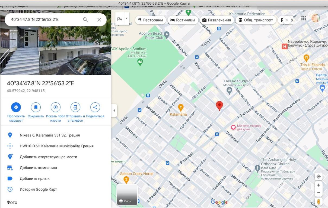Screen dimensions: 328x208
Task: Click the send to phone icon
Action: click(75, 107)
